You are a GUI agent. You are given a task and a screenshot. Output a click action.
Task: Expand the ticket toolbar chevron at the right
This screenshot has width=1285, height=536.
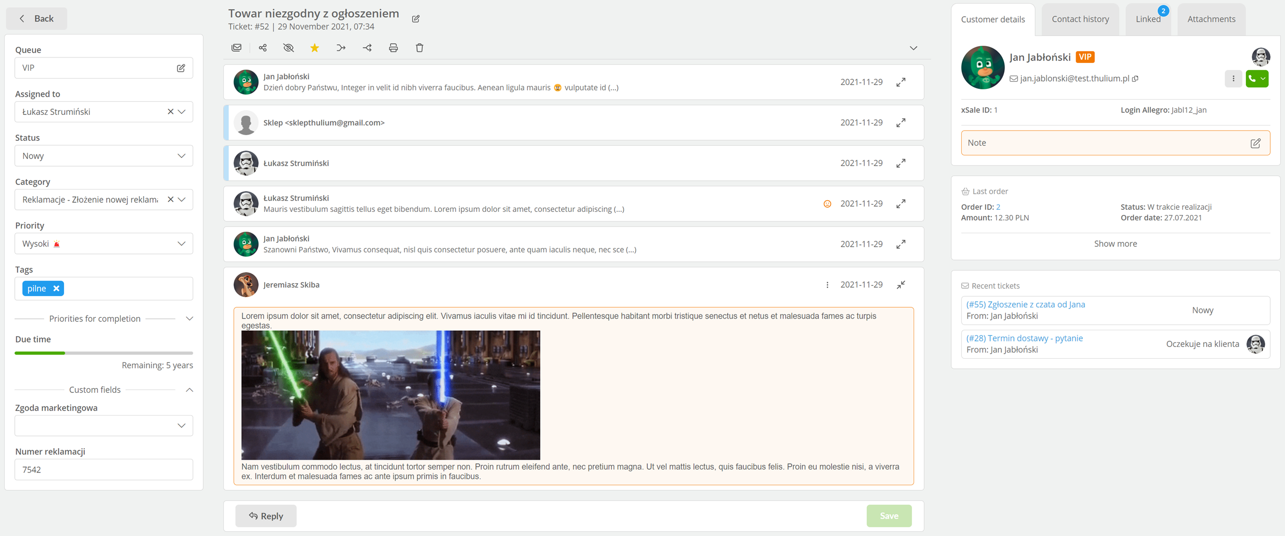coord(913,48)
